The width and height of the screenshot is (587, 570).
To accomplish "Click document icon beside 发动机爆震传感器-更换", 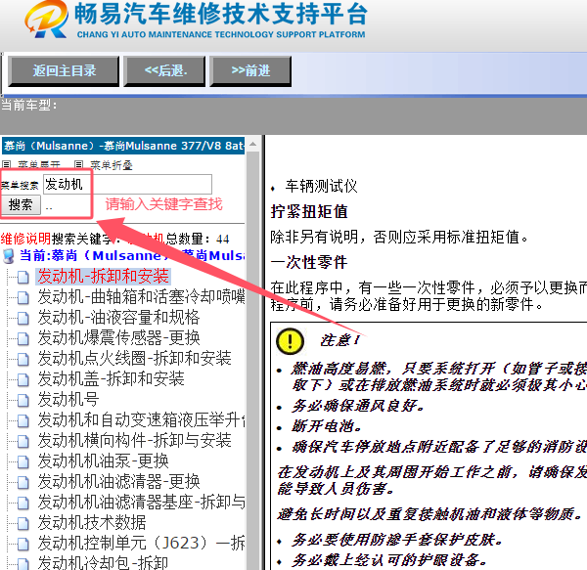I will click(x=23, y=338).
